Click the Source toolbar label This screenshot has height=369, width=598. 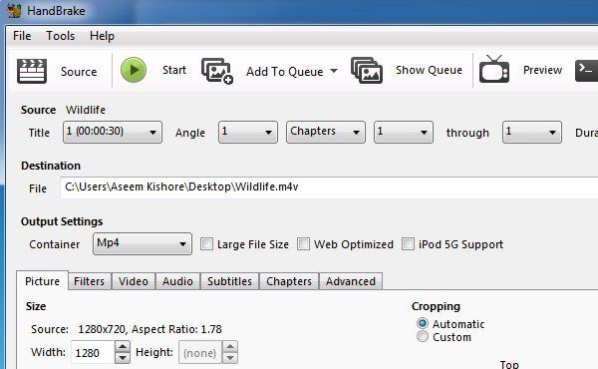79,72
